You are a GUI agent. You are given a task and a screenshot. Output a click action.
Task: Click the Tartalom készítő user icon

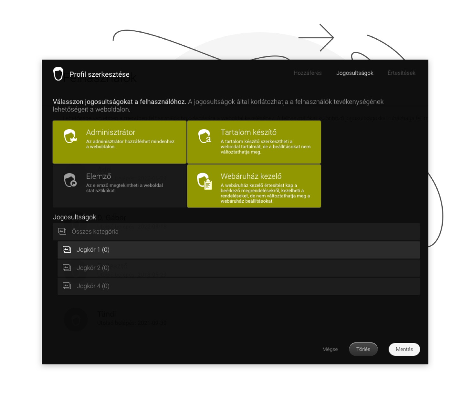pos(204,137)
